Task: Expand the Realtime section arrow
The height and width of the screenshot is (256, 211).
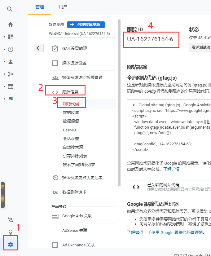Action: (4, 49)
